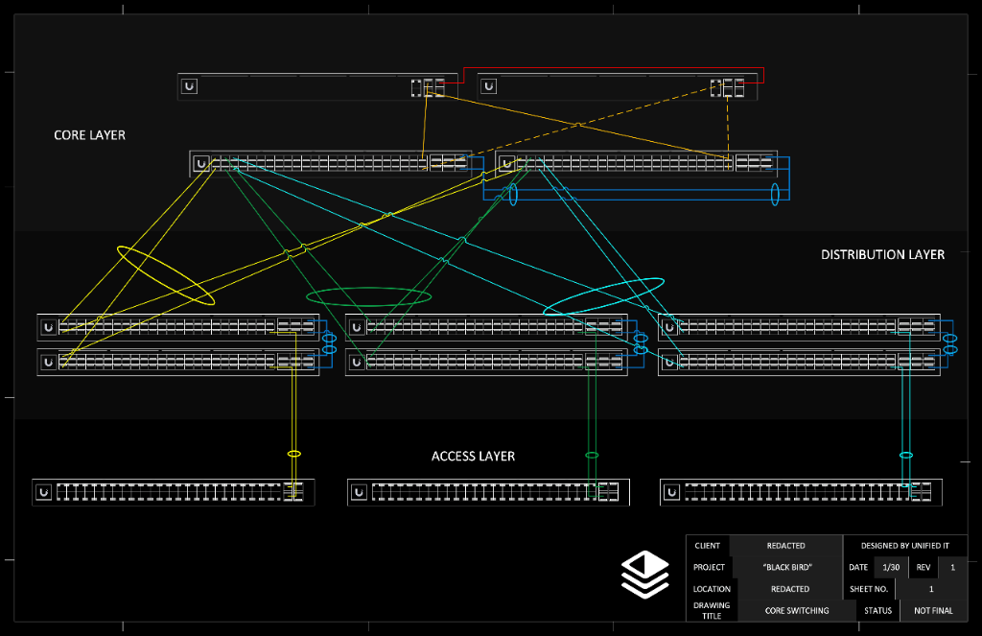The height and width of the screenshot is (636, 982).
Task: Click the DESIGNED BY UNIFIED IT text
Action: tap(905, 546)
